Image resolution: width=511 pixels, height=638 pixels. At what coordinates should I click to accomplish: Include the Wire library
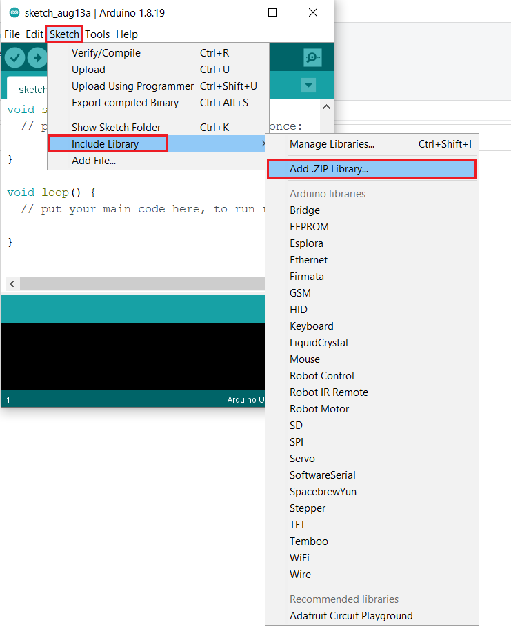[x=372, y=575]
